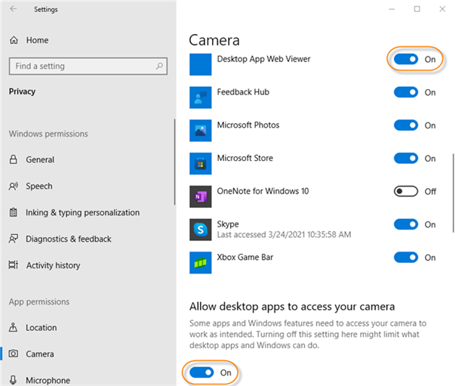Click the Microsoft Photos app icon
Image resolution: width=455 pixels, height=386 pixels.
click(201, 130)
